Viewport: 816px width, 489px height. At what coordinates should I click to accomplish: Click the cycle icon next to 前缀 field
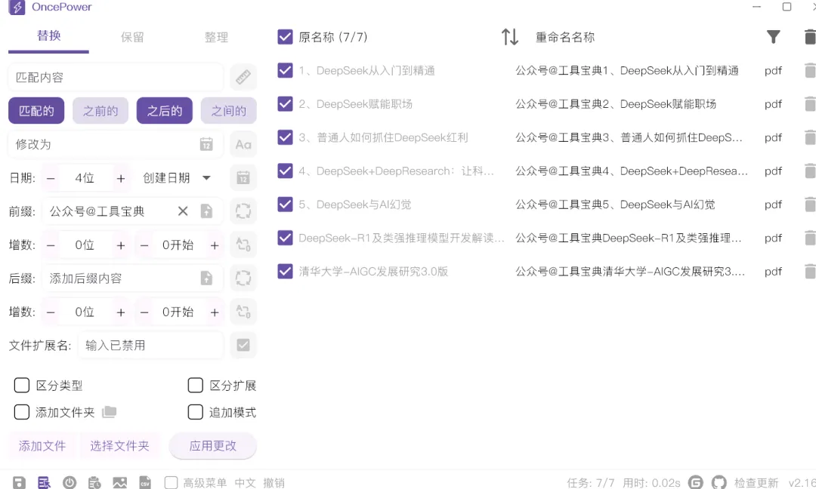tap(243, 211)
